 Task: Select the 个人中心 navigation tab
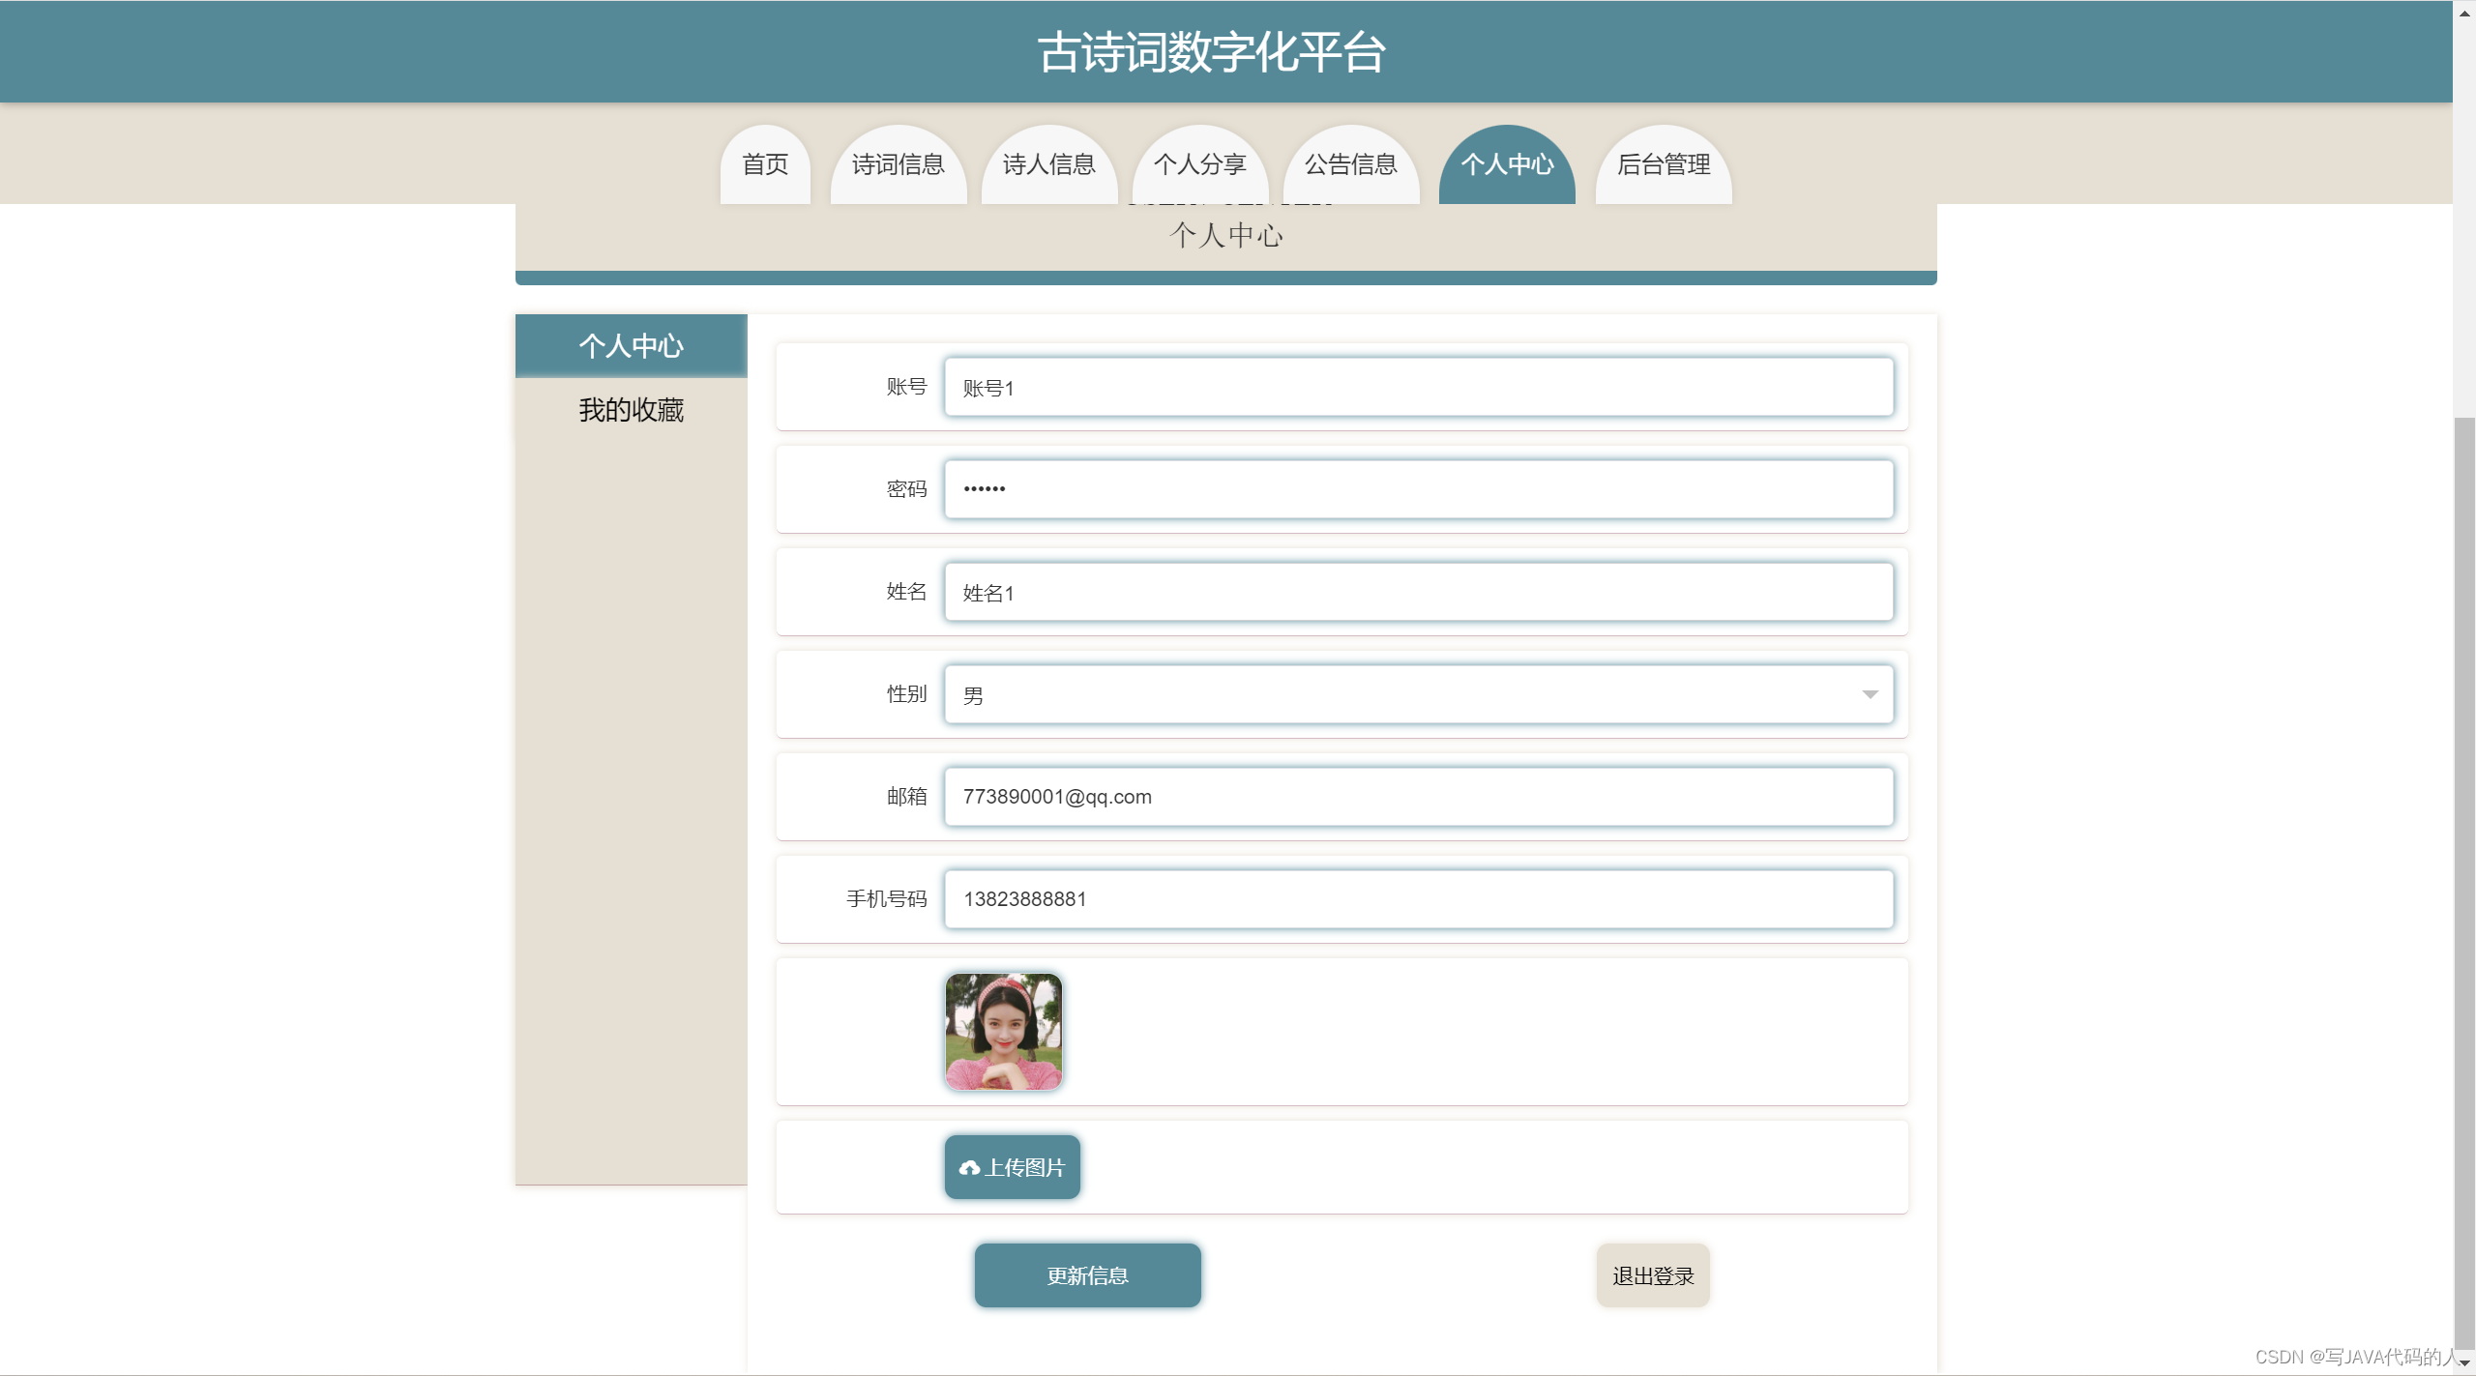[x=1506, y=164]
